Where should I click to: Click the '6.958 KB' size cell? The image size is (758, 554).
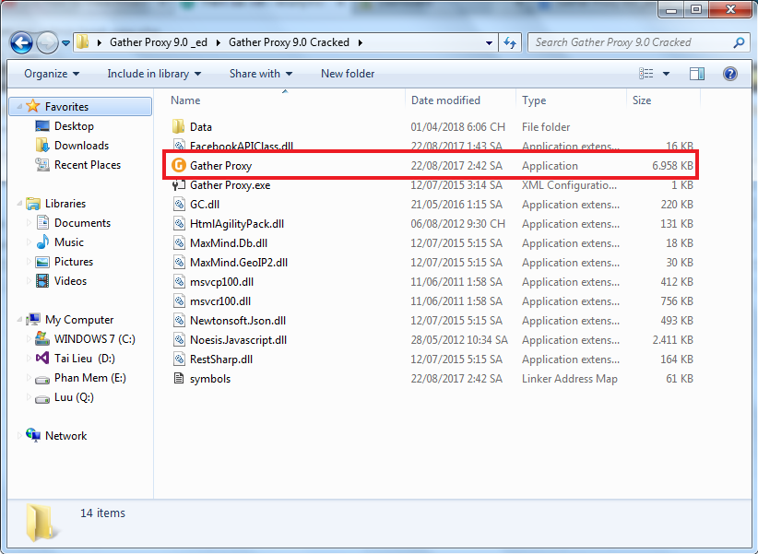[672, 166]
